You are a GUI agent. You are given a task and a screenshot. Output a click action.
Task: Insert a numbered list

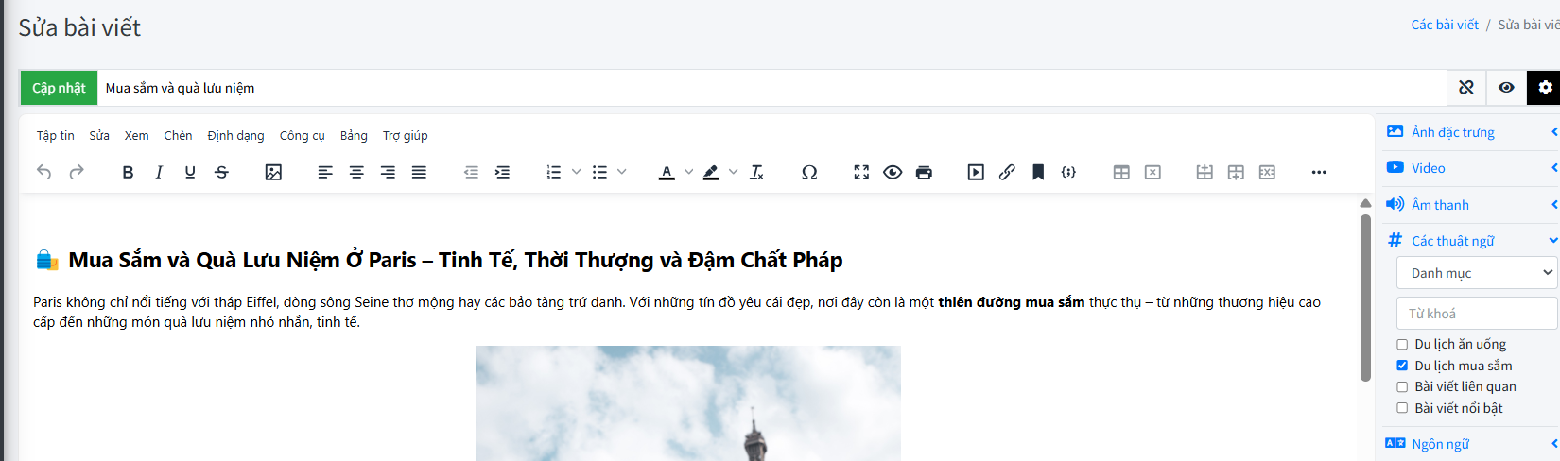pos(554,172)
